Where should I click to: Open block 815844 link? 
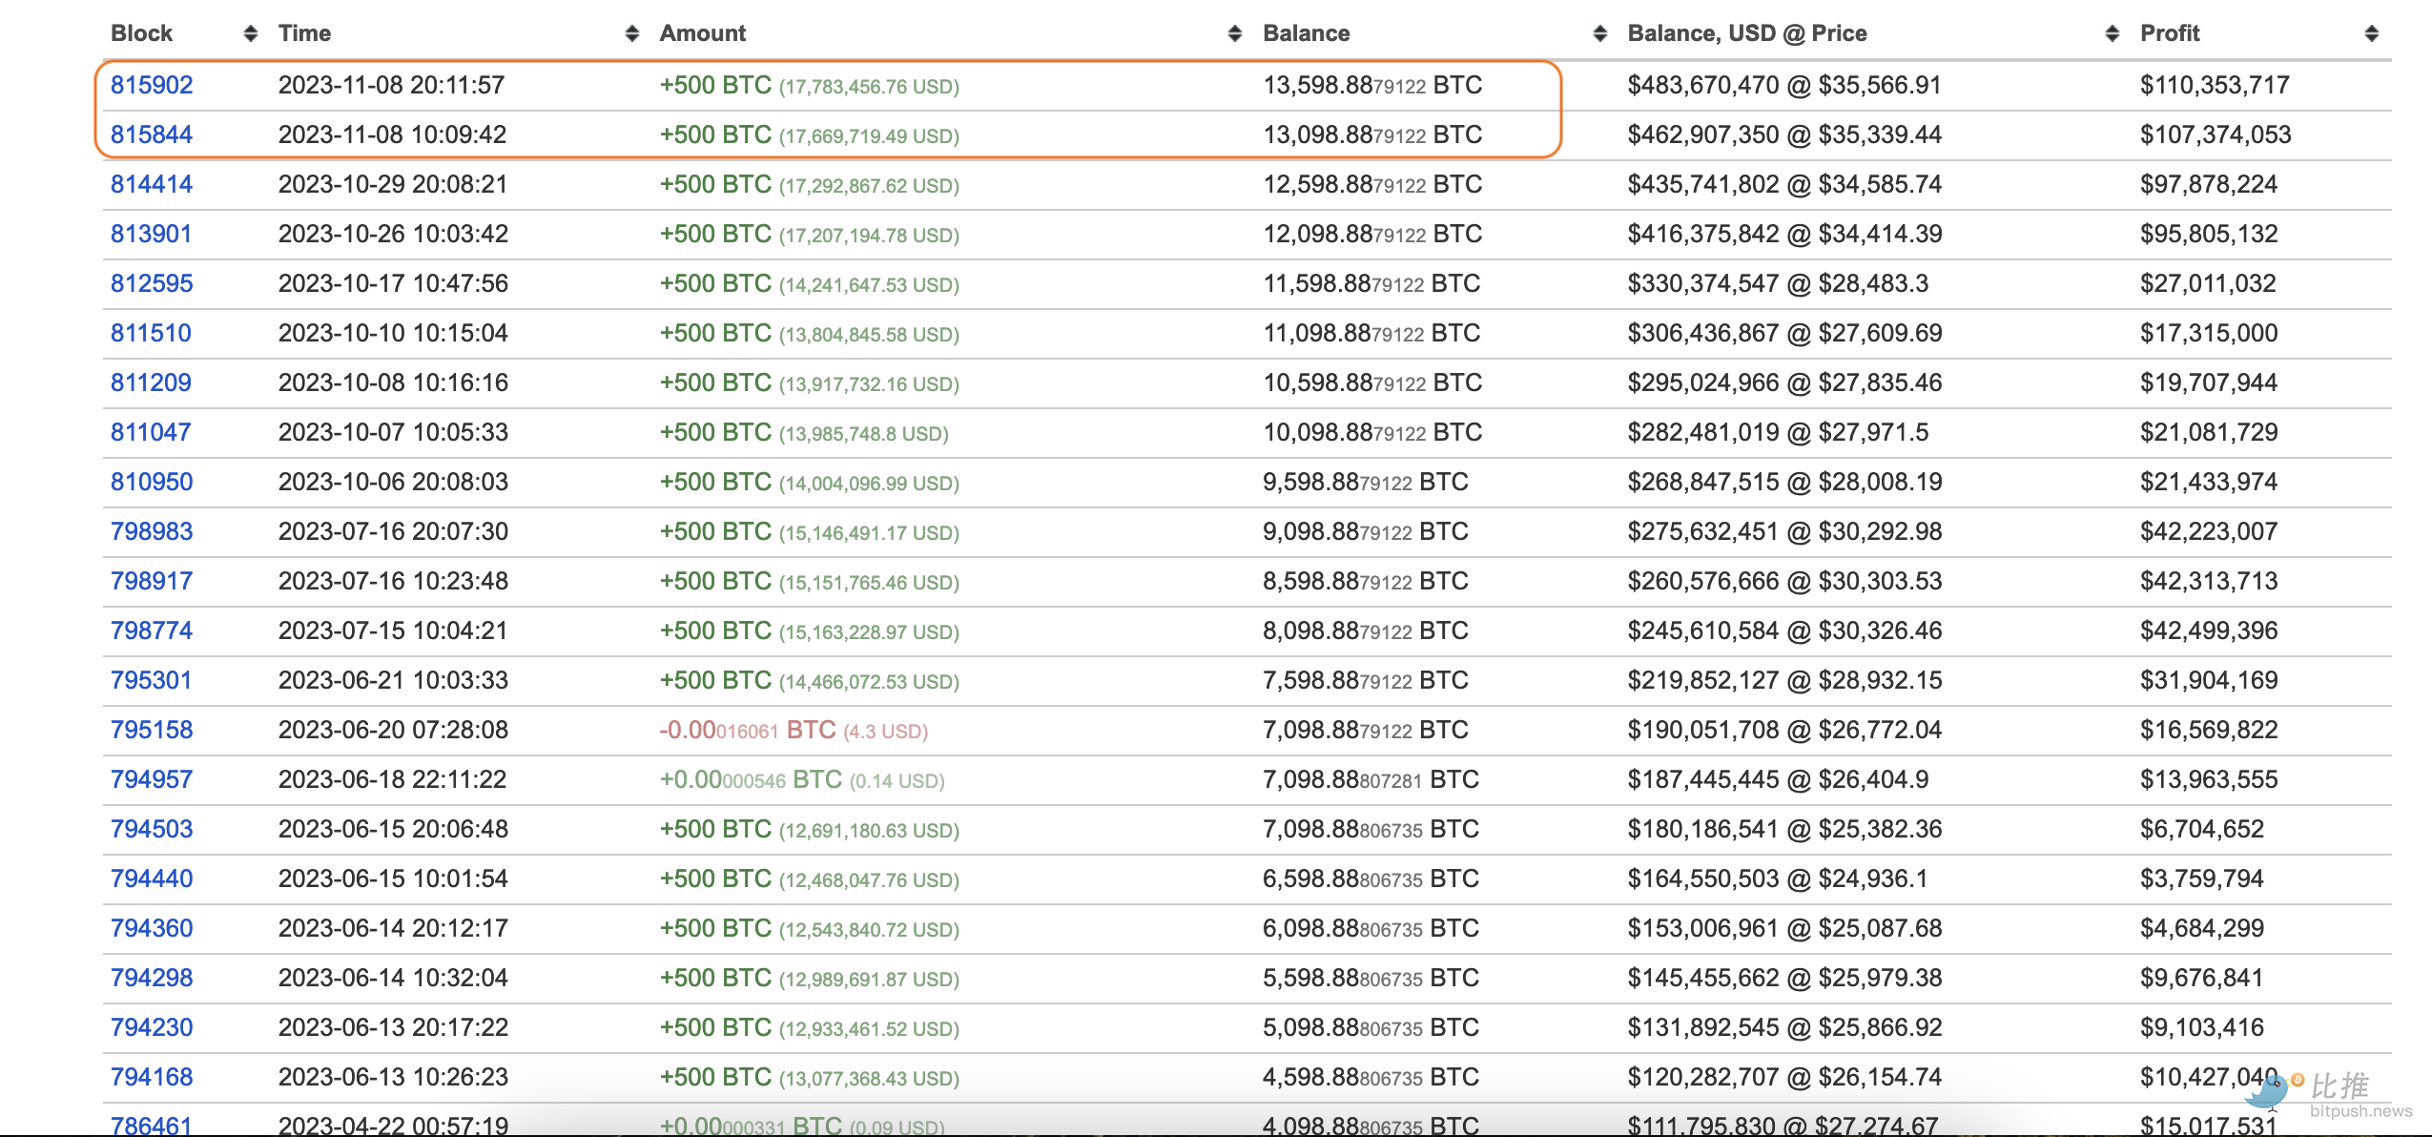tap(152, 134)
